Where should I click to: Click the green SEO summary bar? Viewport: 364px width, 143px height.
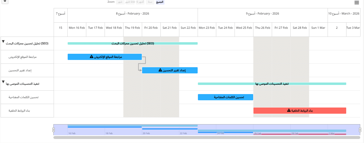[x=133, y=43]
